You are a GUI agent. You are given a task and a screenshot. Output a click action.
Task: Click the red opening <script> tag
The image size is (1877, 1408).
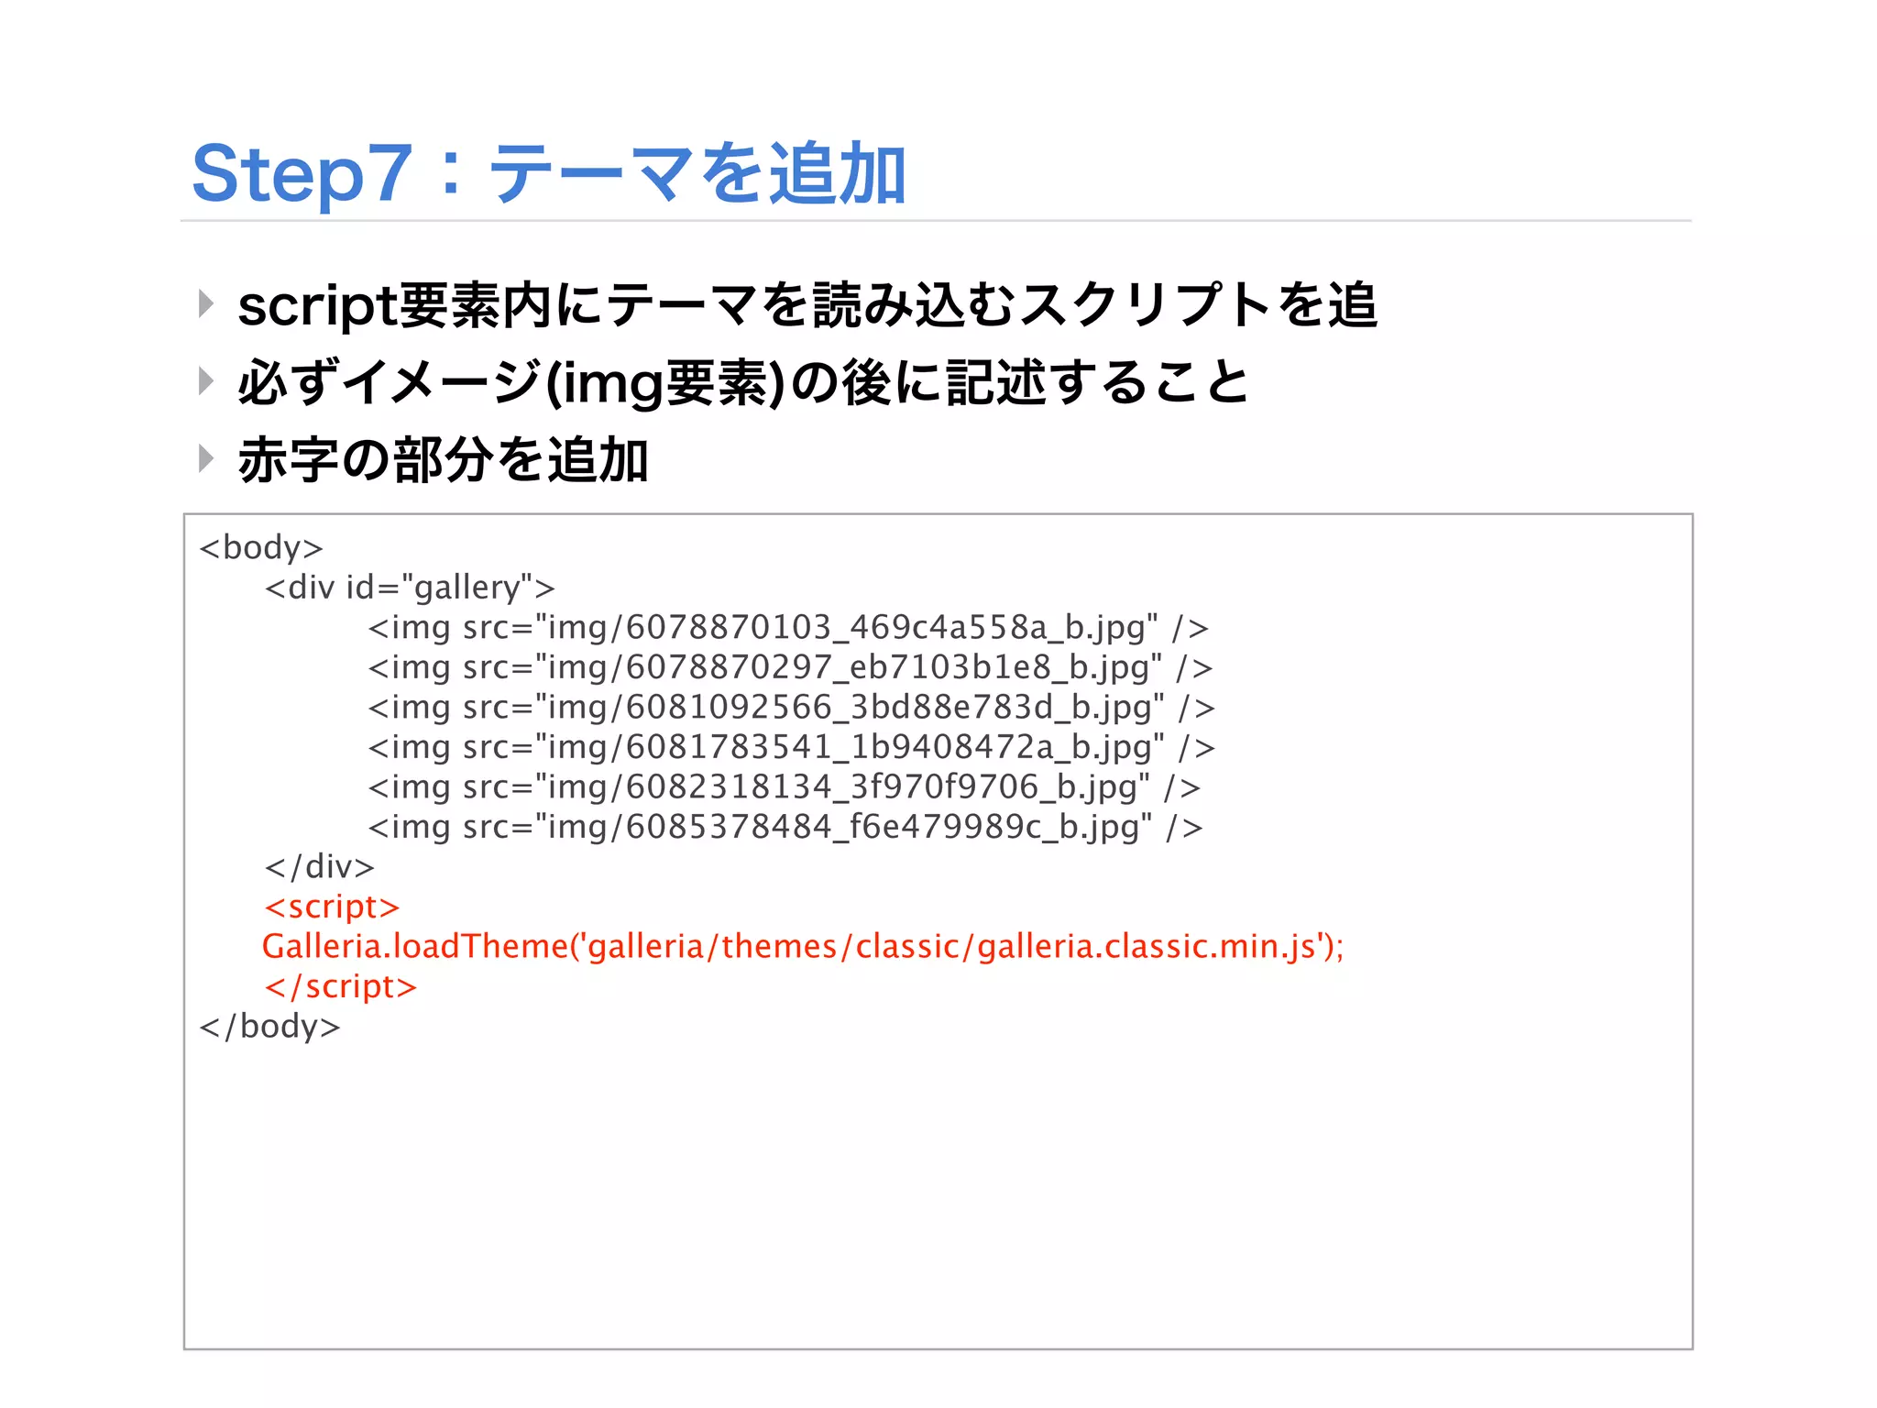click(332, 907)
